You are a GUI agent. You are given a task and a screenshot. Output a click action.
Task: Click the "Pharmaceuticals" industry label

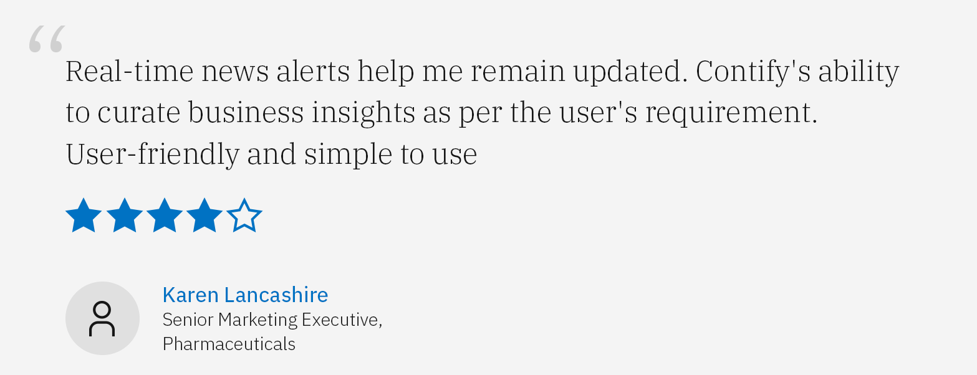(x=229, y=343)
